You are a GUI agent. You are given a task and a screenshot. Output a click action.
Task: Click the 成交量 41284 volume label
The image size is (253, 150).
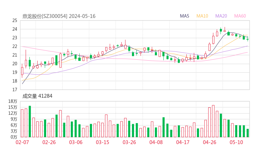point(37,96)
